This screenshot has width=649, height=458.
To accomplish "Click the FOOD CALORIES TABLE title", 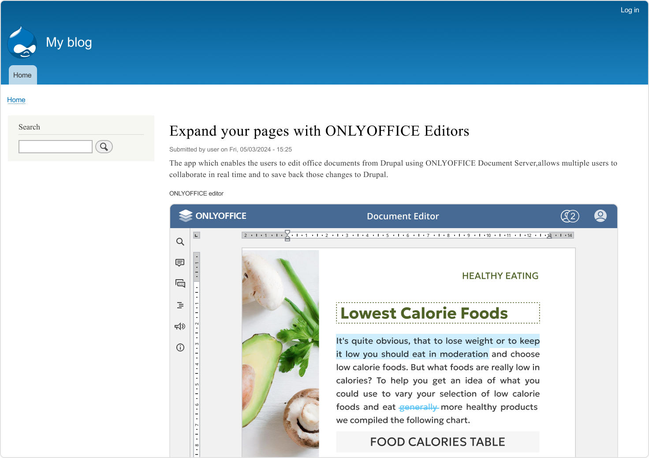I will click(x=438, y=442).
